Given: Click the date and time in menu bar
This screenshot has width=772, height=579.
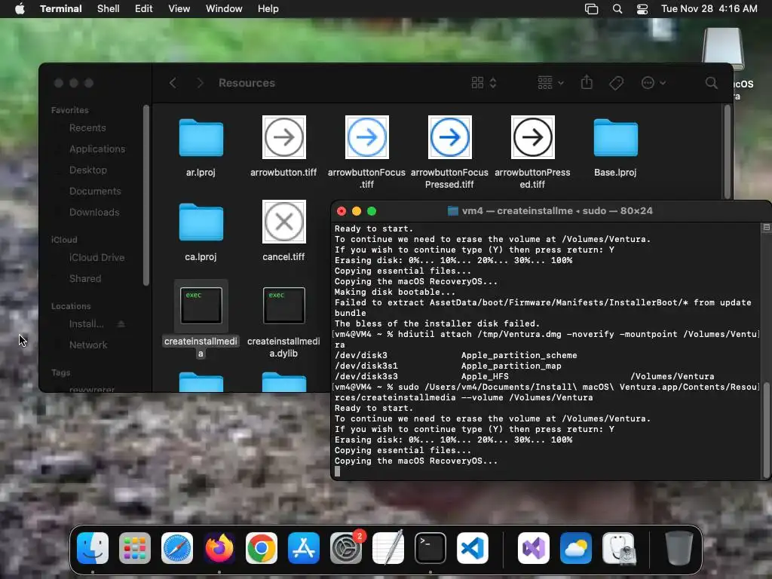Looking at the screenshot, I should tap(709, 9).
